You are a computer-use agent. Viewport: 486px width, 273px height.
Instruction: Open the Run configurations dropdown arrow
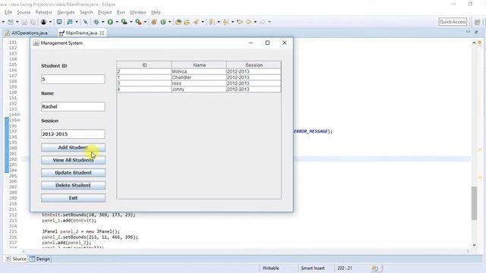click(x=117, y=22)
